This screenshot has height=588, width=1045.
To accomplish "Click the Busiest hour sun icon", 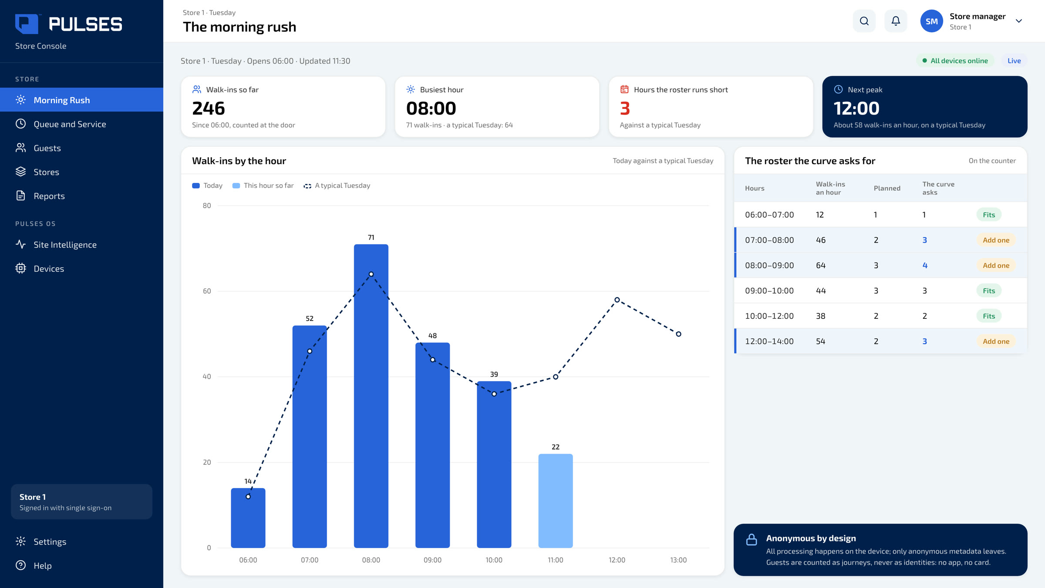I will click(x=411, y=89).
